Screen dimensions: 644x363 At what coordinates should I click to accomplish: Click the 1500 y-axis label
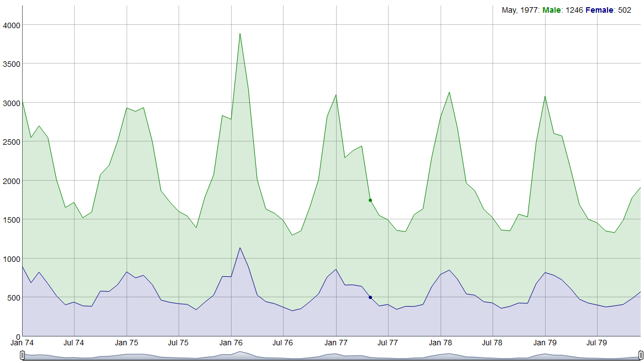click(12, 220)
